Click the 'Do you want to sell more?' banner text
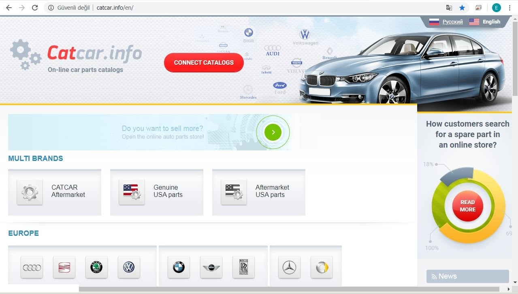Screen dimensions: 518x294 point(162,129)
